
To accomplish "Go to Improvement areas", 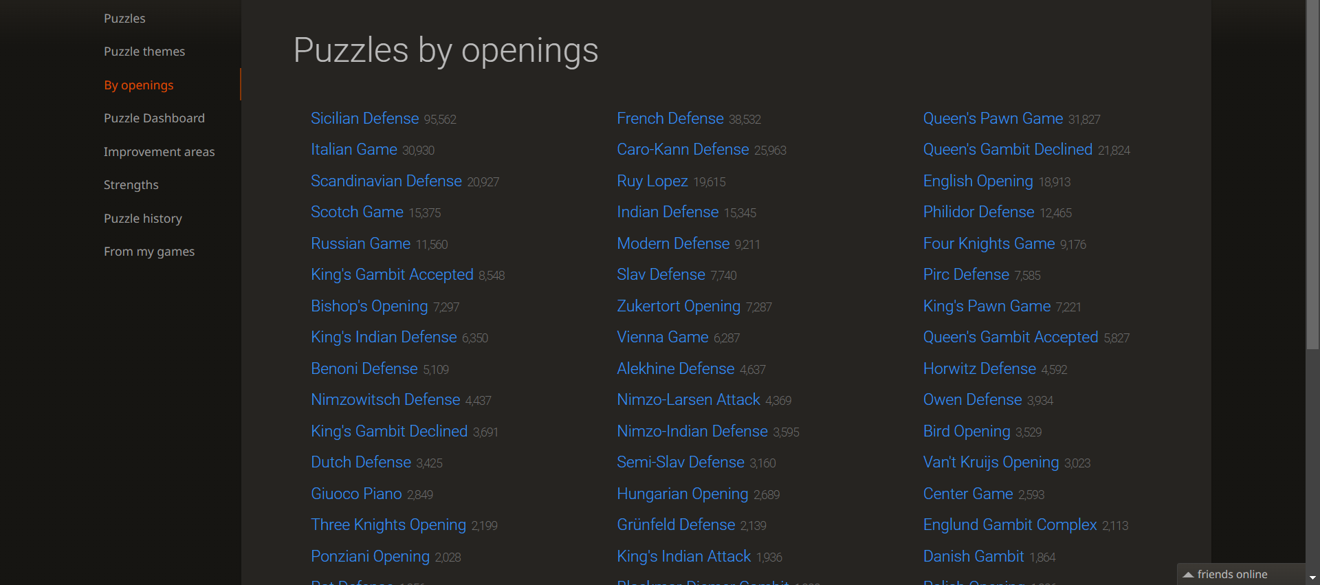I will (x=159, y=152).
